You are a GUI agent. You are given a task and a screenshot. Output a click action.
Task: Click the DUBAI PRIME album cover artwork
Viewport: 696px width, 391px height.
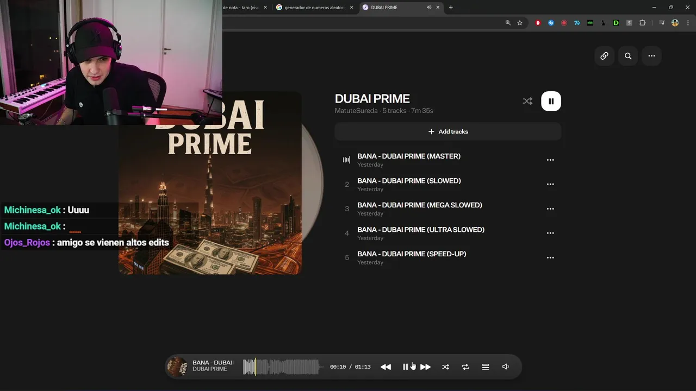(x=210, y=183)
